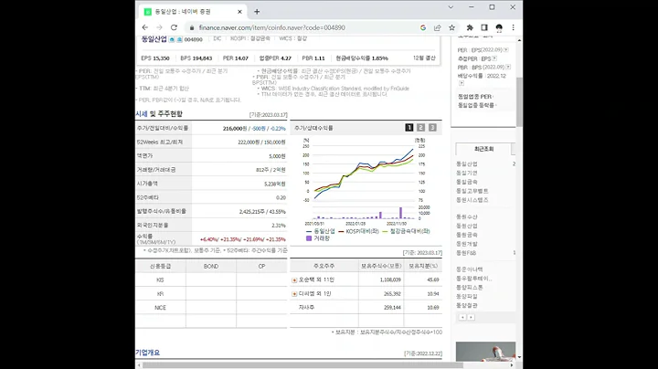The image size is (658, 369).
Task: Click the first blue badge beside 동일산업 title
Action: (x=172, y=39)
